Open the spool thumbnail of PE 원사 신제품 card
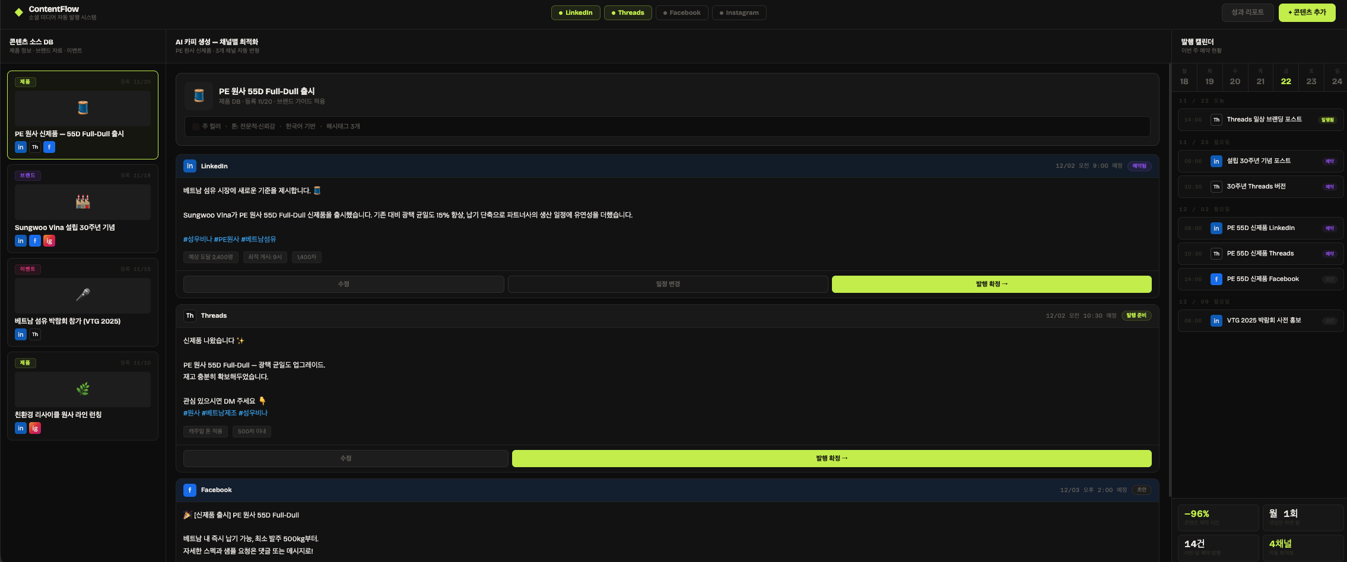 (82, 108)
